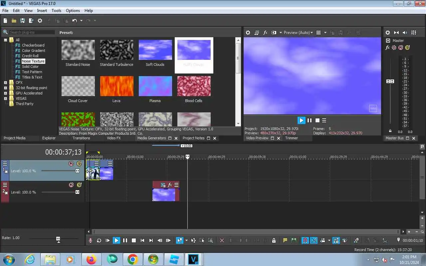Stop playback in timeline transport
426x266 pixels.
[134, 240]
